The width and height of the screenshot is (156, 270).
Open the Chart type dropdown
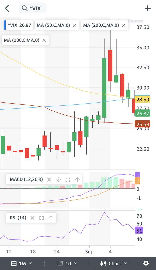pyautogui.click(x=114, y=263)
